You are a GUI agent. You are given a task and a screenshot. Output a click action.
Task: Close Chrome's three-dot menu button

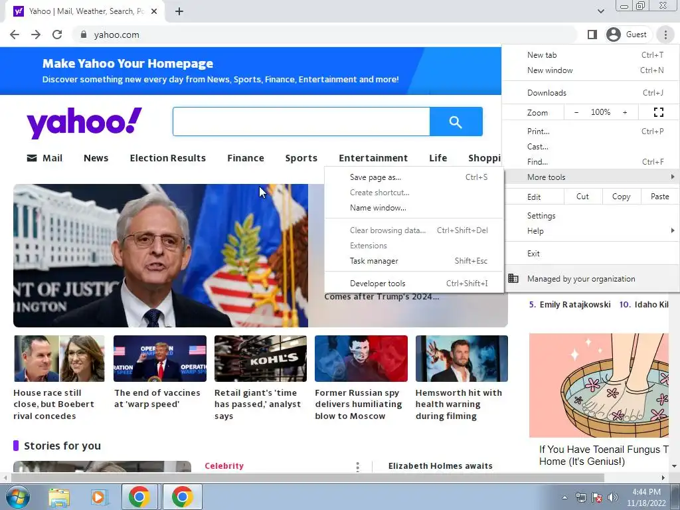point(665,35)
